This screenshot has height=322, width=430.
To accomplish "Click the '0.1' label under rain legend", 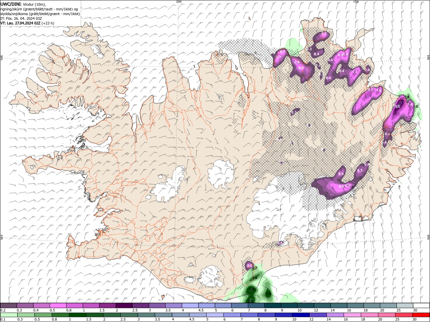I will (2, 319).
